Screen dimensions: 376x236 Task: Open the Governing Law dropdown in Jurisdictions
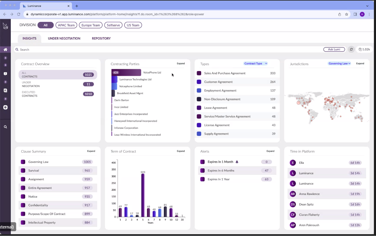339,64
